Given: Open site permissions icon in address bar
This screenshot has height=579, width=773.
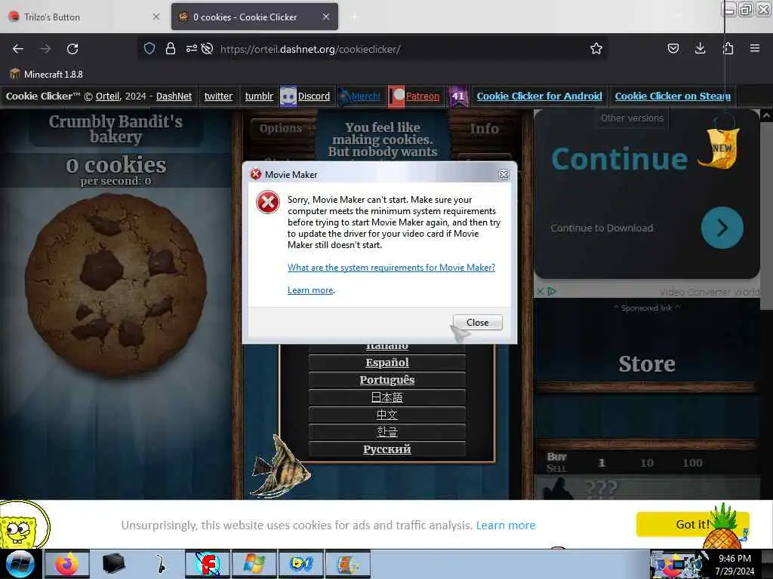Looking at the screenshot, I should (x=191, y=48).
